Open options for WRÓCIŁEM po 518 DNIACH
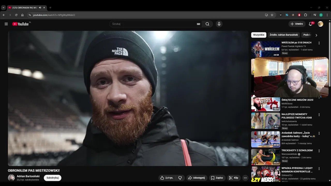 tap(319, 43)
